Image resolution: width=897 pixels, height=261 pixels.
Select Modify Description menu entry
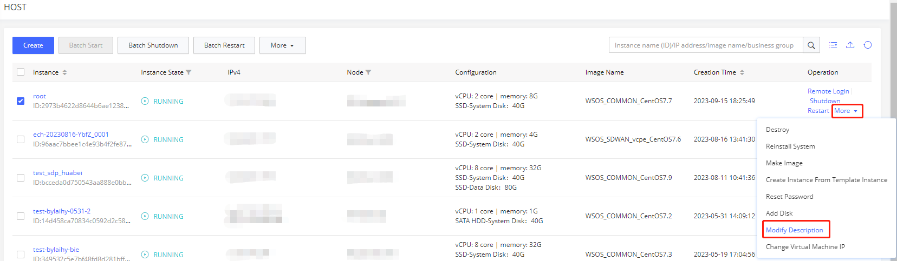point(794,230)
